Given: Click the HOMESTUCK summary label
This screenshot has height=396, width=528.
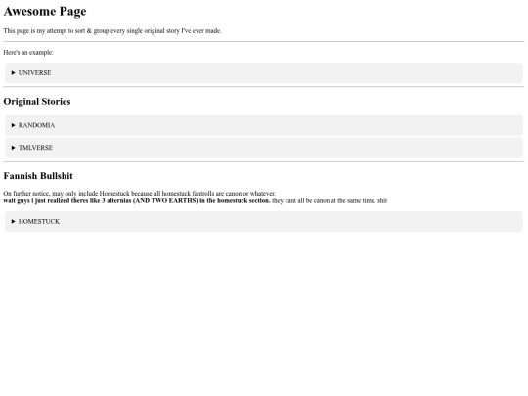Looking at the screenshot, I should (39, 221).
